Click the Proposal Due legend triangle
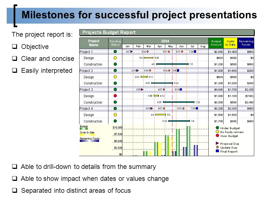267x200 pixels. (217, 143)
